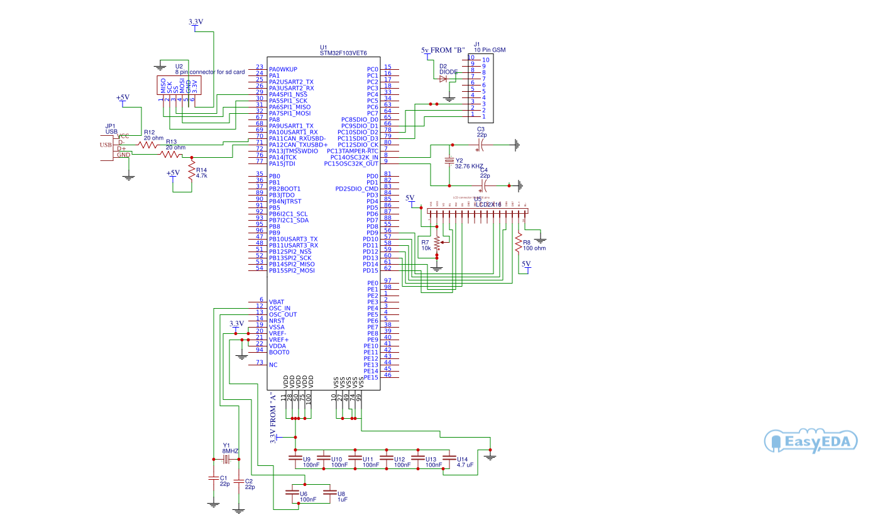Click capacitor C1 22p symbol
The image size is (880, 520).
(x=214, y=479)
